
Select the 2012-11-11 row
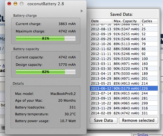tap(124, 54)
